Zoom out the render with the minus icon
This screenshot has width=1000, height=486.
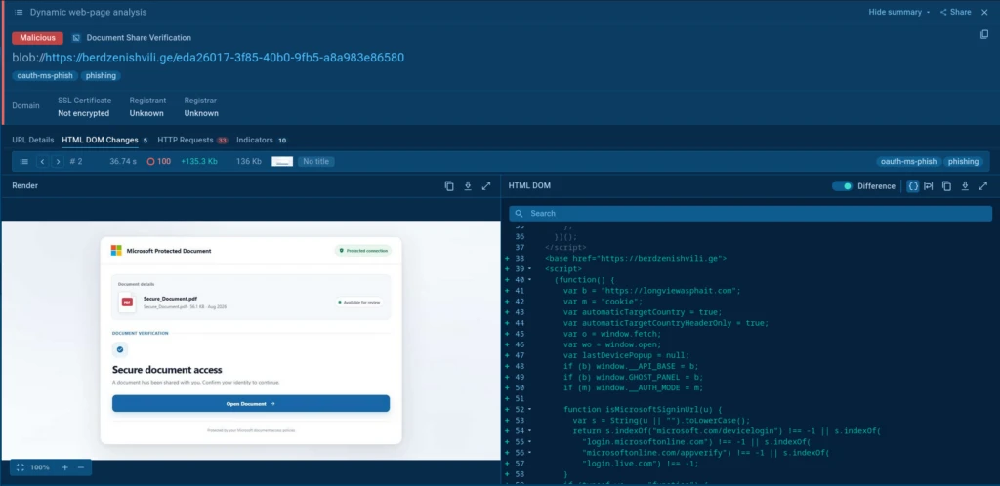tap(81, 467)
